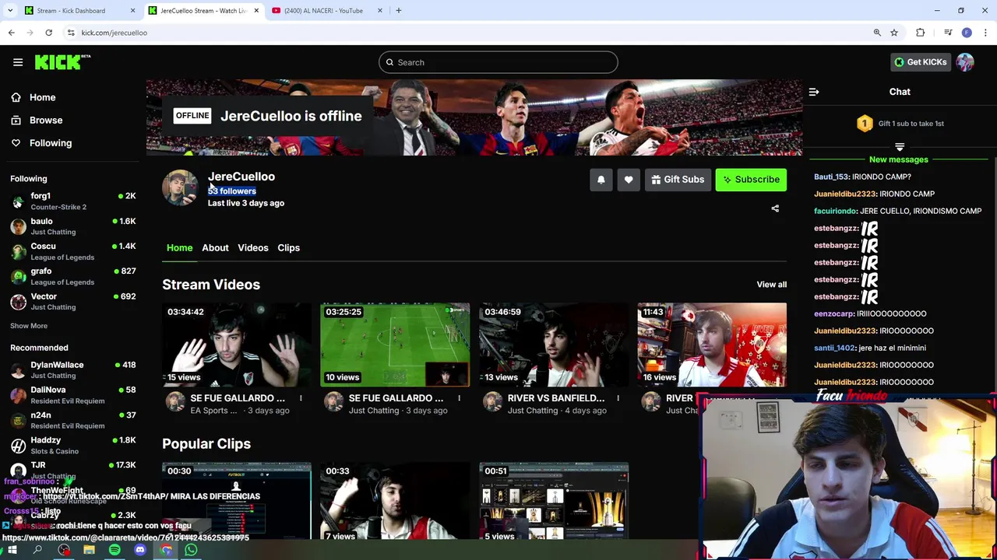997x560 pixels.
Task: Go to Browse in sidebar
Action: [46, 121]
